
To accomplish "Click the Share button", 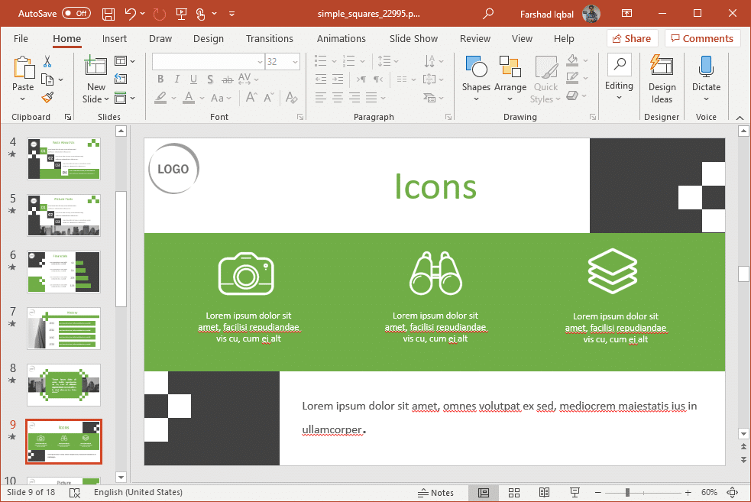I will click(632, 38).
